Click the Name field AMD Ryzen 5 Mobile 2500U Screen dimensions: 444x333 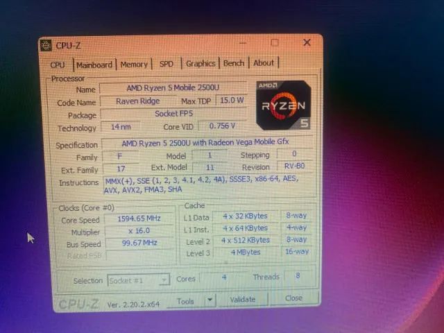tap(173, 88)
